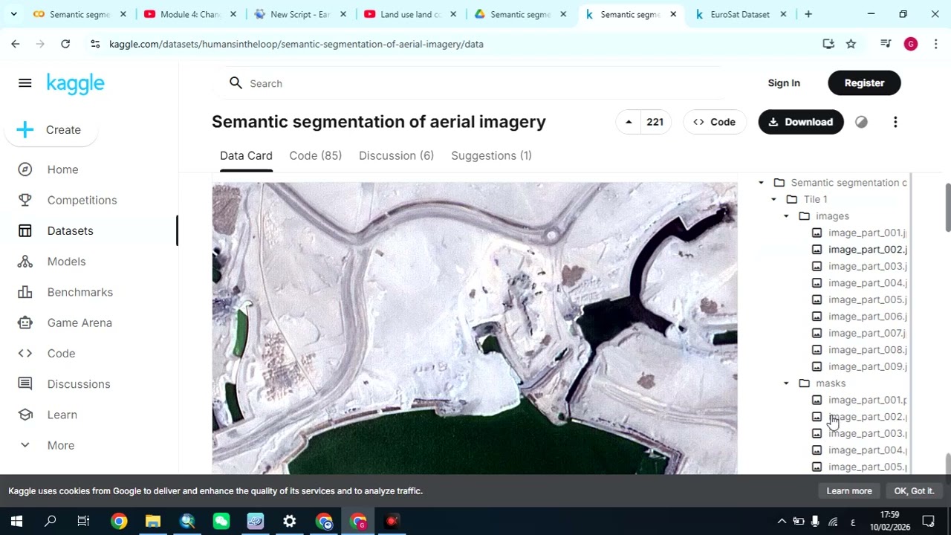Collapse the Semantic segmentation root folder
The image size is (951, 535).
point(761,183)
